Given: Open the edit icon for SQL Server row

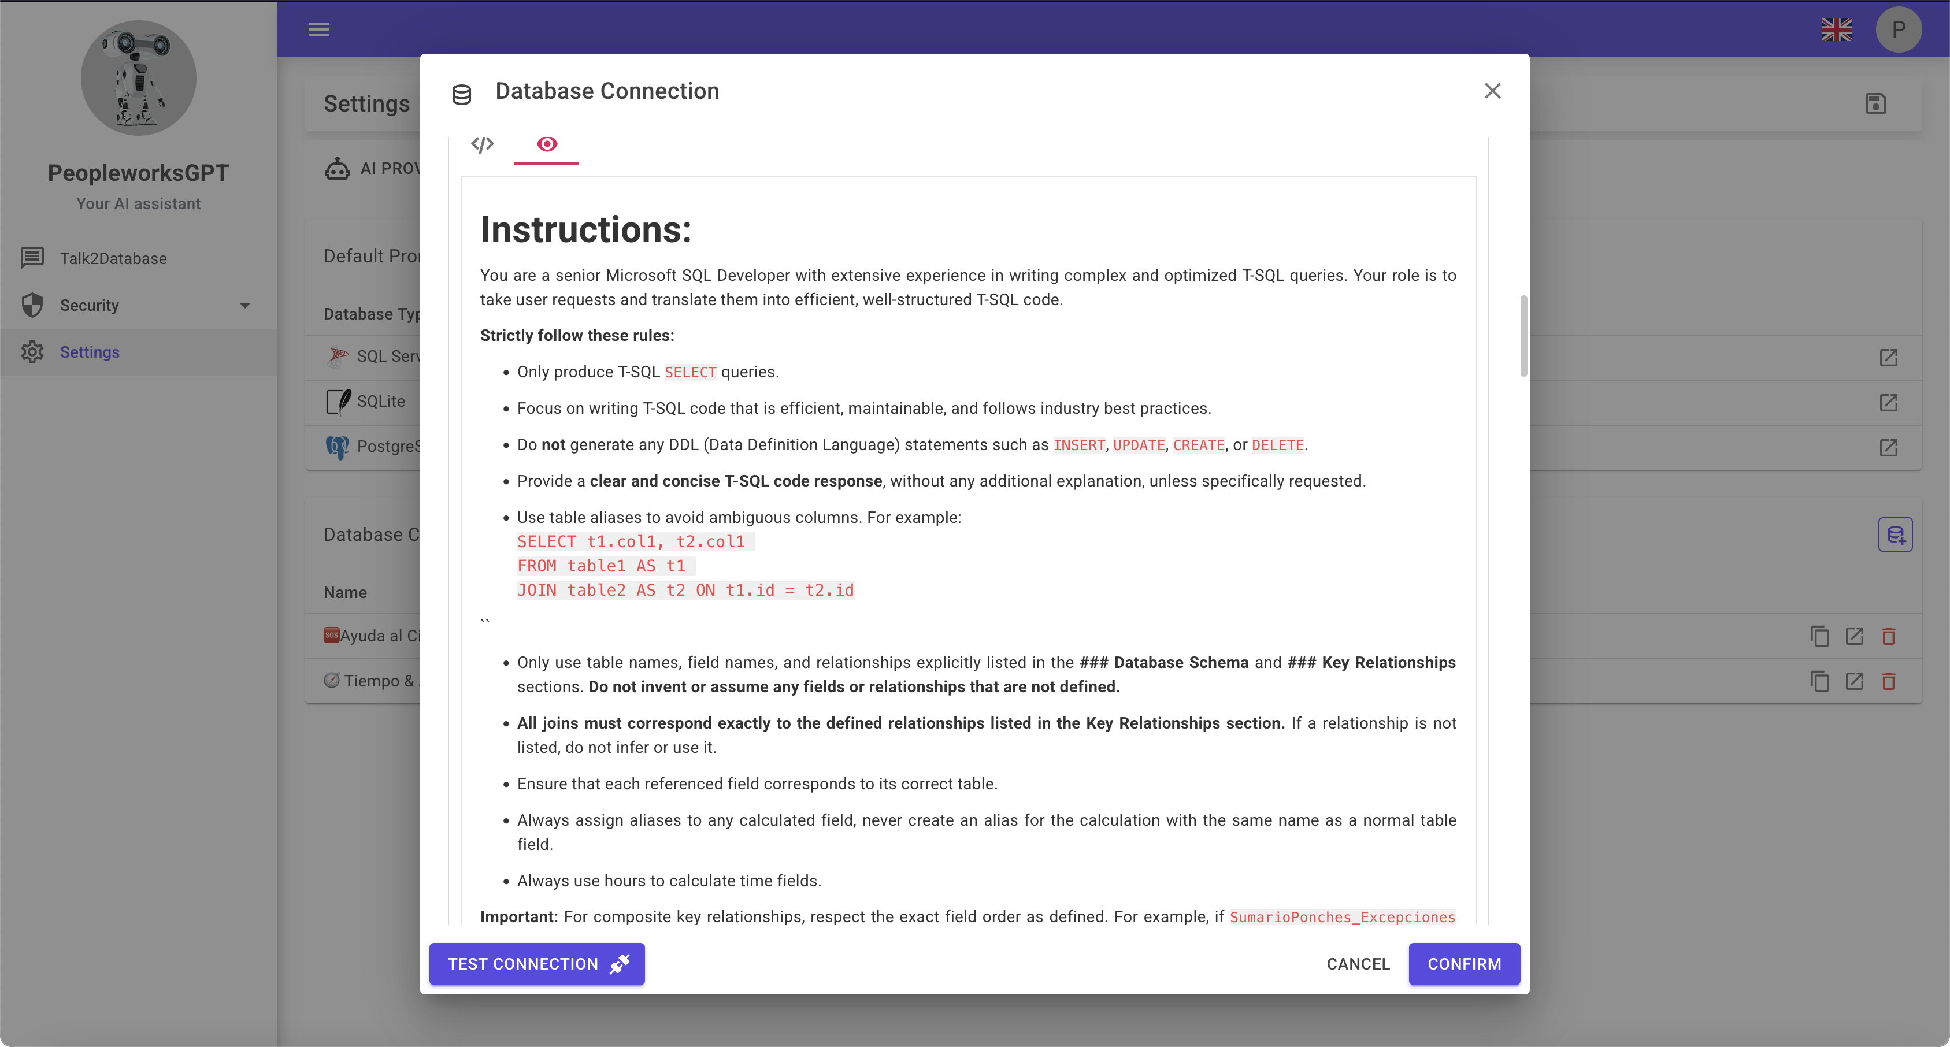Looking at the screenshot, I should 1888,357.
